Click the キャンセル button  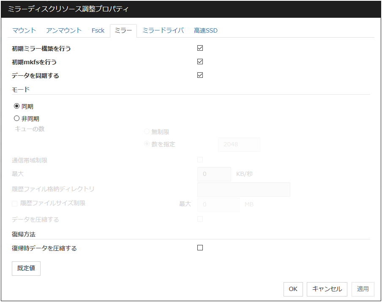(x=327, y=289)
